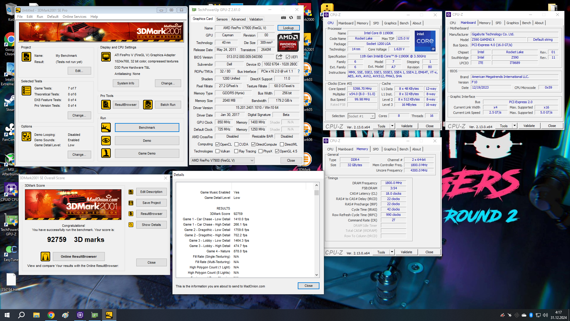Open 3DMark File menu

click(20, 17)
